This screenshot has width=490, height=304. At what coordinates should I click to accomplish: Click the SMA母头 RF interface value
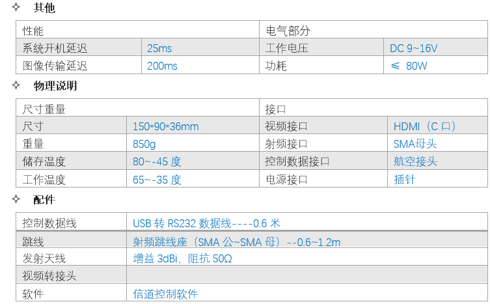click(x=415, y=144)
